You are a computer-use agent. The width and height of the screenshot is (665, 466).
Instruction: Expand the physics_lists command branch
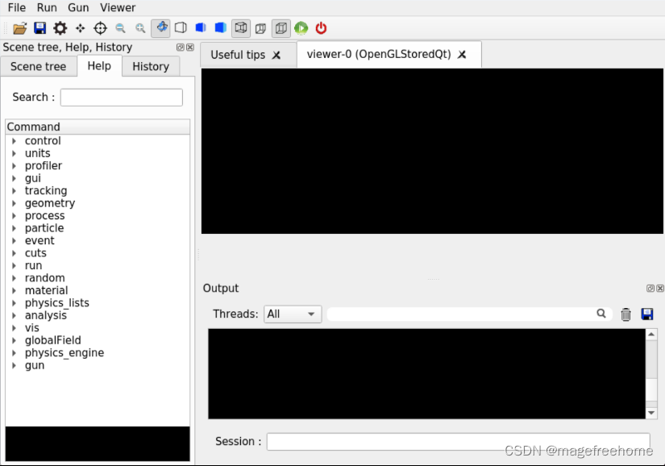coord(12,302)
